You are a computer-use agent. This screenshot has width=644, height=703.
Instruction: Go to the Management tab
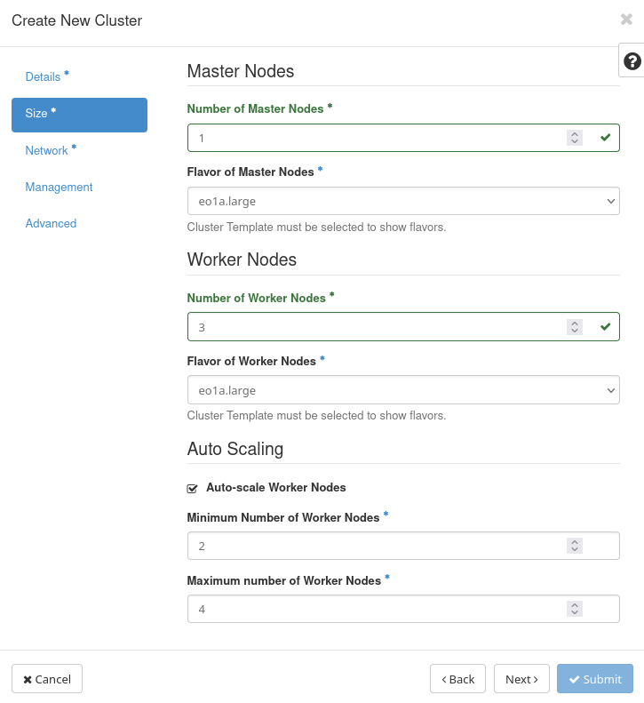59,188
